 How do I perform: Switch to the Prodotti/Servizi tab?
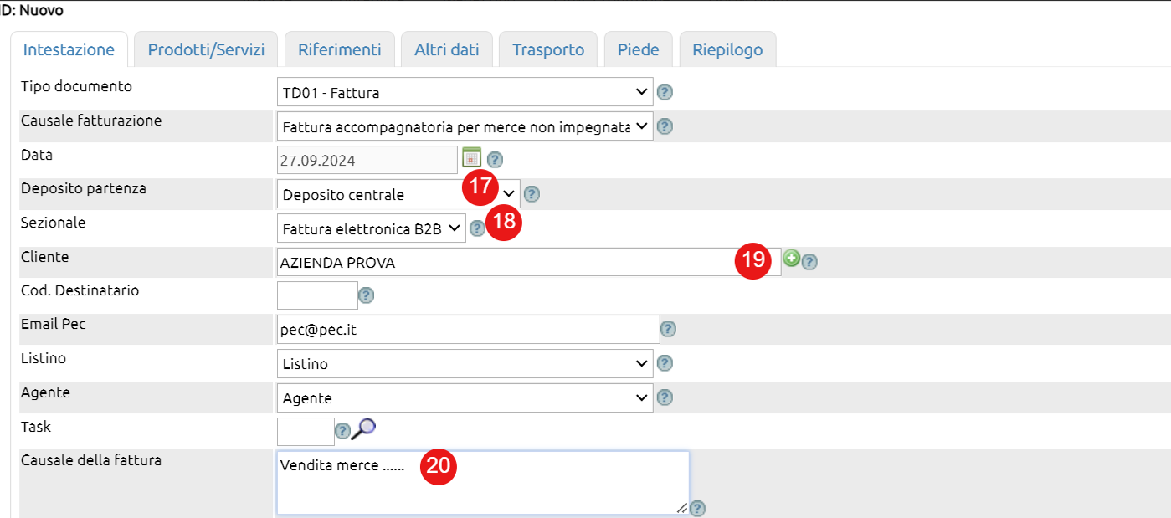click(x=206, y=49)
